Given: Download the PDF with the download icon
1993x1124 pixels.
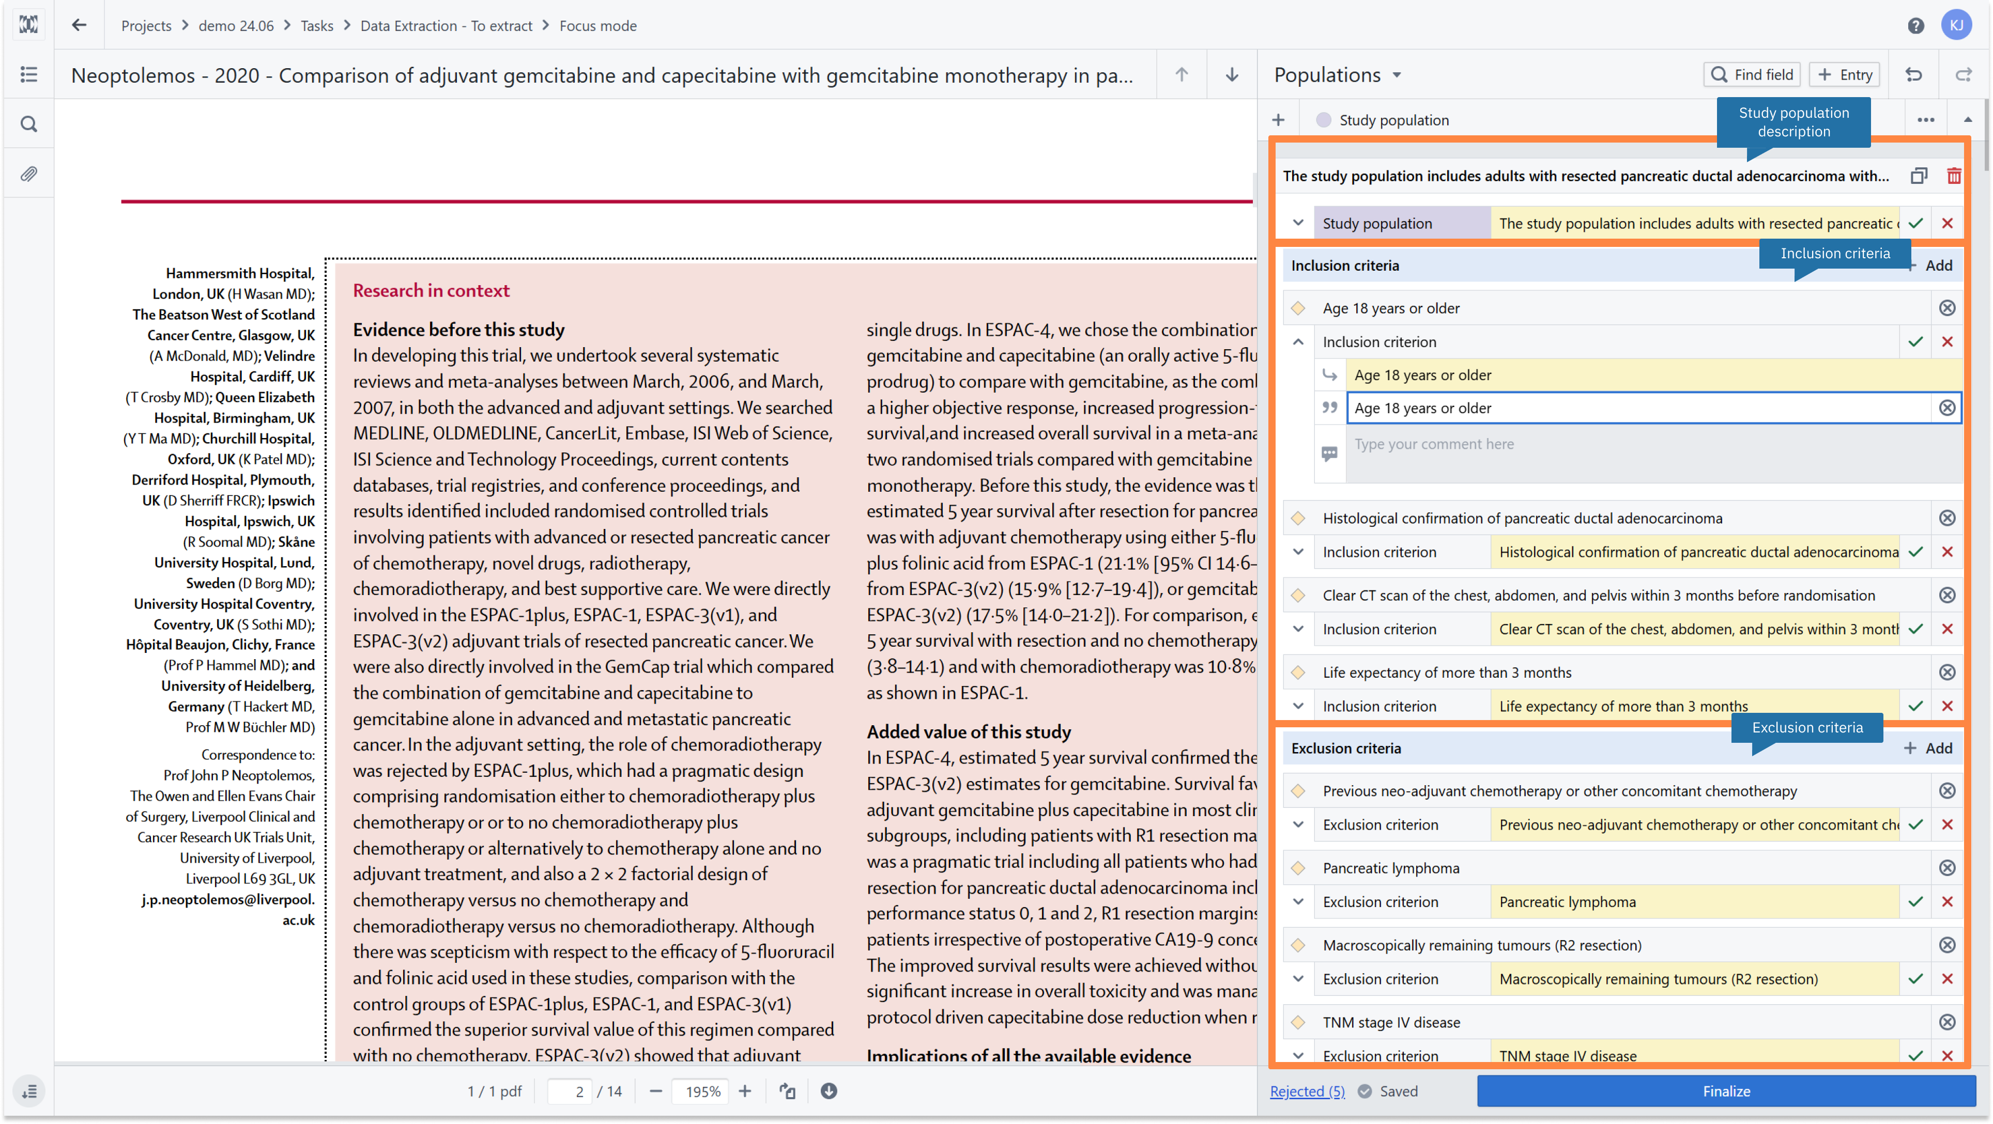Looking at the screenshot, I should tap(829, 1091).
